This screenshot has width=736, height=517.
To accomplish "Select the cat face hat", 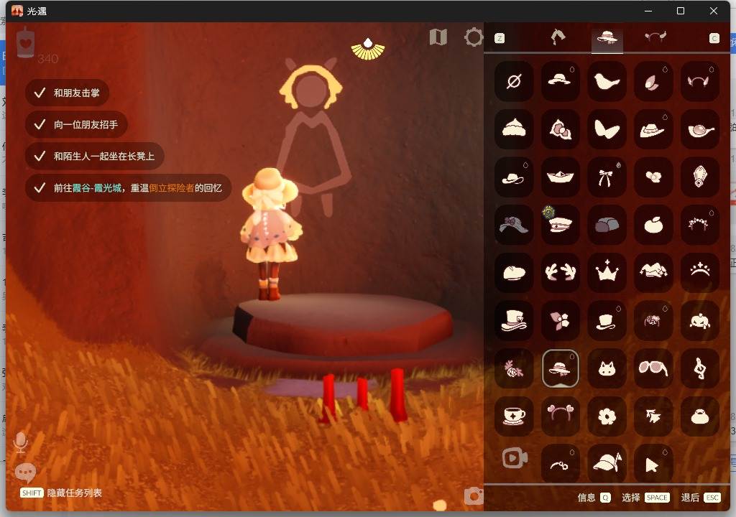I will 607,368.
